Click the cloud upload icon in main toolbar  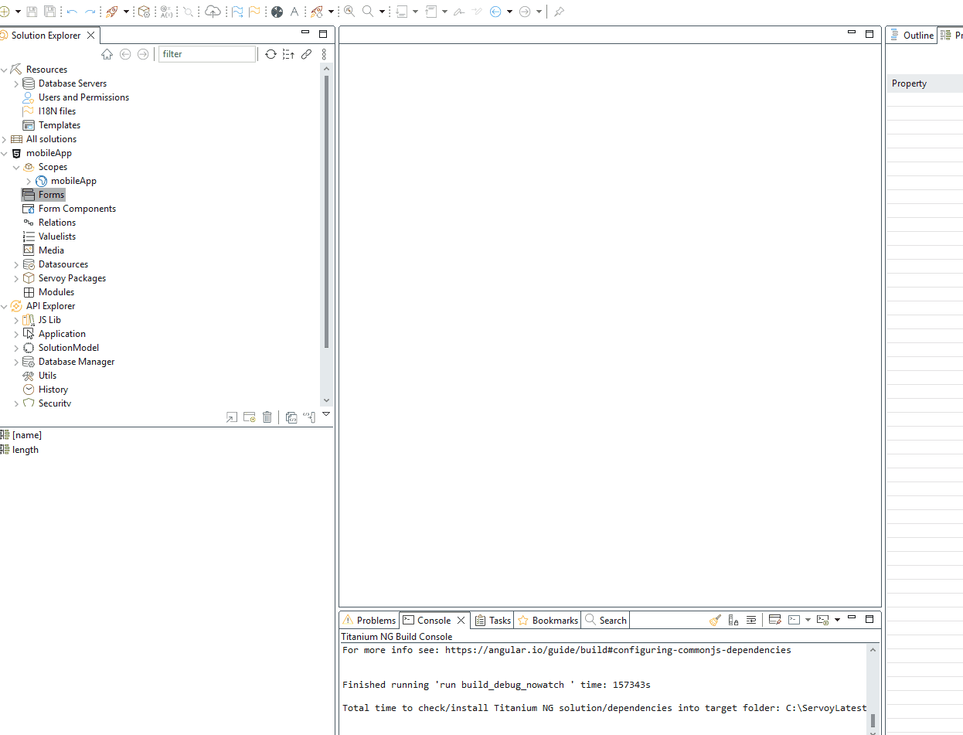coord(213,12)
